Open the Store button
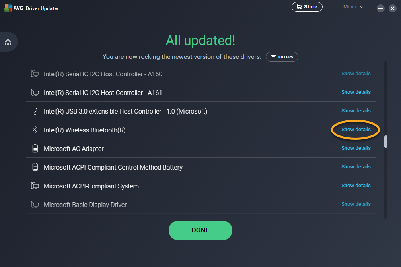 coord(307,7)
